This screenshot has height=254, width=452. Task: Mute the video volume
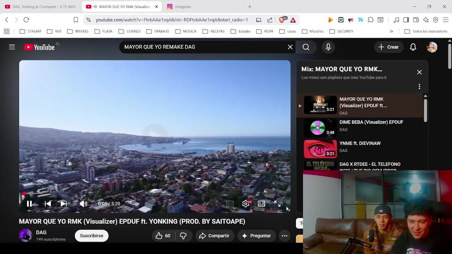[84, 204]
